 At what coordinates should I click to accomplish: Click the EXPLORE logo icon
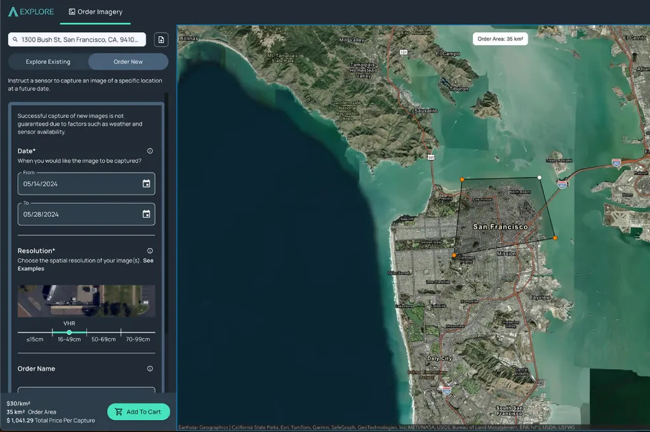pos(13,11)
